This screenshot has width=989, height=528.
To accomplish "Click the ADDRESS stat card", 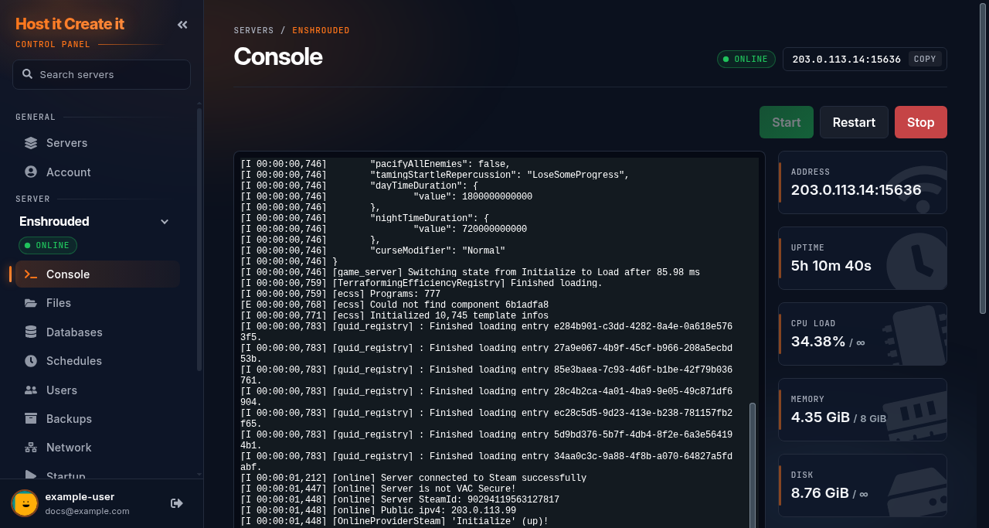I will 862,182.
